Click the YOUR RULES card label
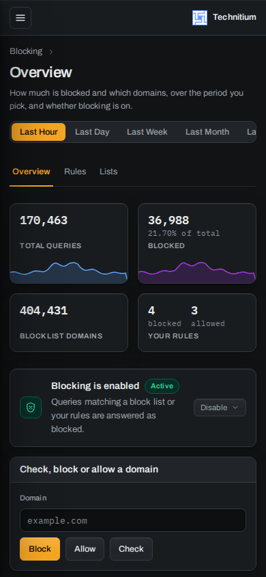The image size is (266, 577). pos(173,336)
